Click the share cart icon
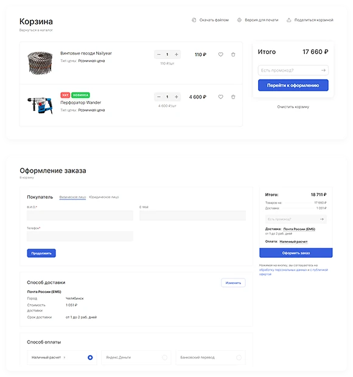Viewport: 353px width, 377px height. 289,20
